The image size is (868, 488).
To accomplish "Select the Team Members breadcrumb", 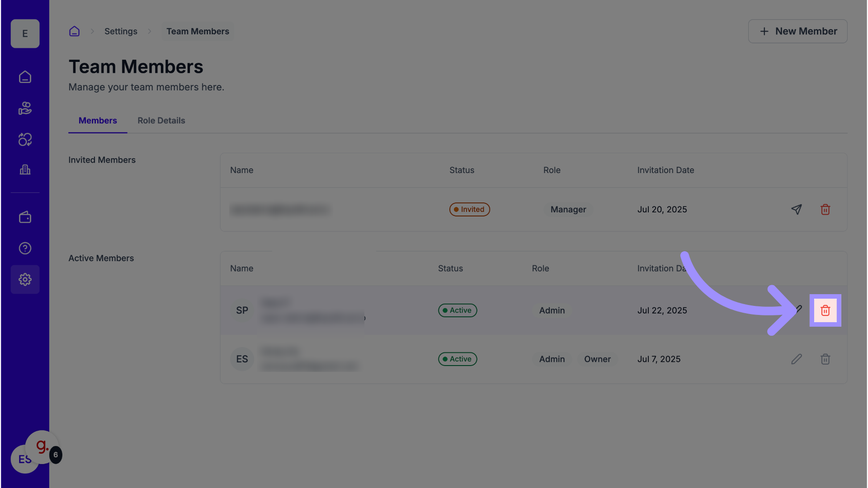I will coord(198,31).
